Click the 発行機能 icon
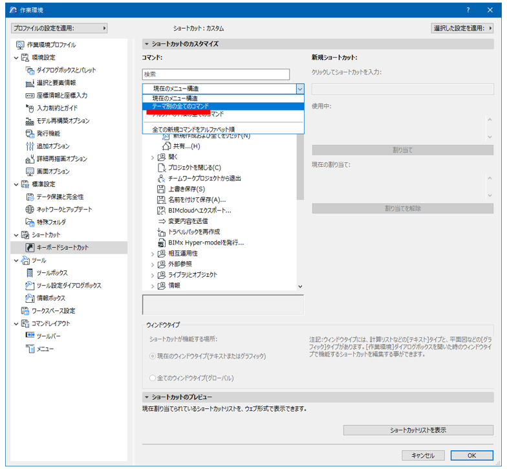 tap(30, 133)
